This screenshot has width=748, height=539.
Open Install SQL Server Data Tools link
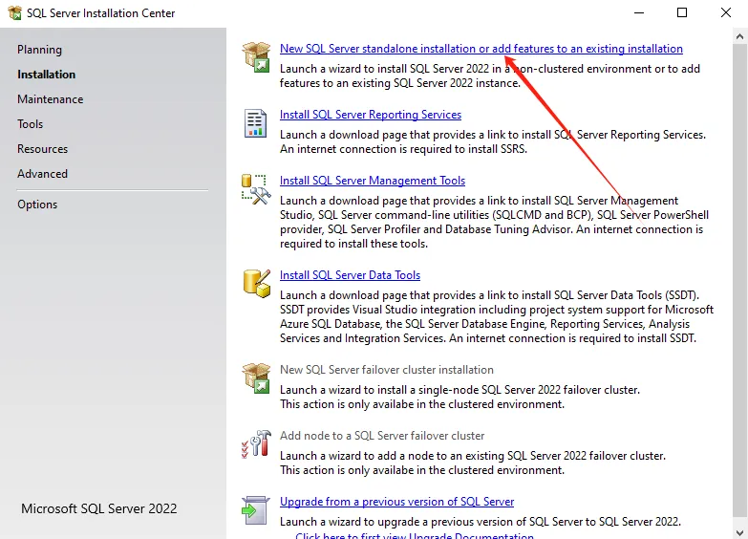coord(351,275)
